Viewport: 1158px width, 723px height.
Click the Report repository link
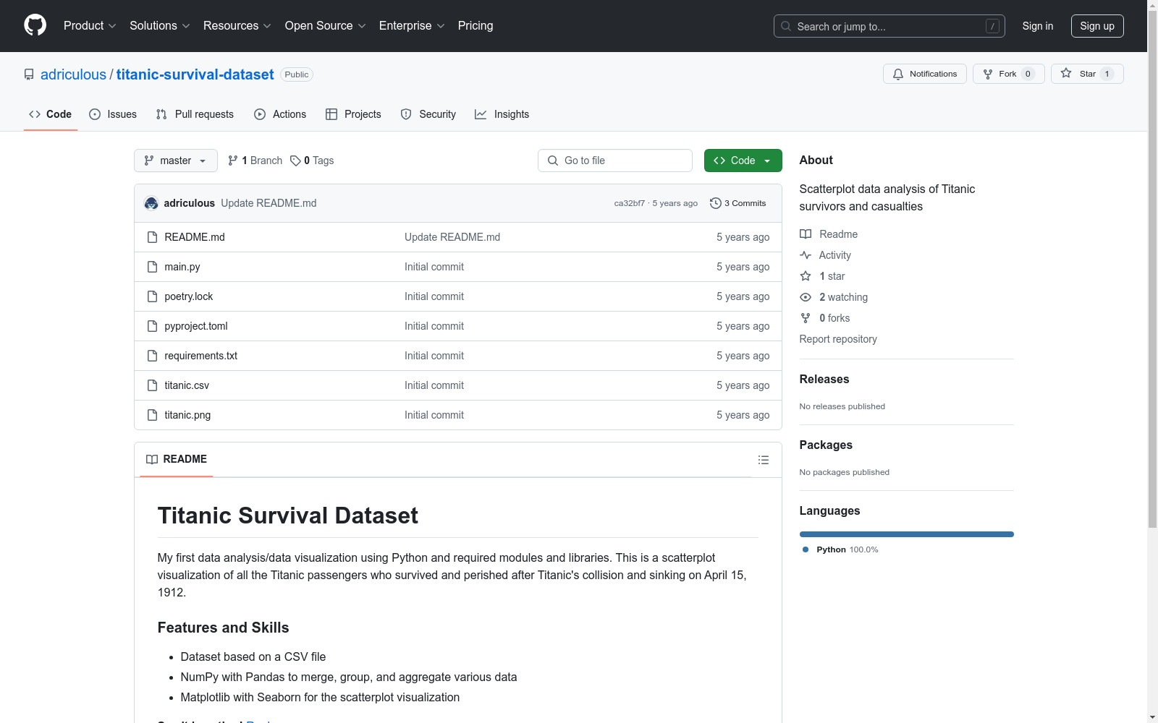(838, 339)
